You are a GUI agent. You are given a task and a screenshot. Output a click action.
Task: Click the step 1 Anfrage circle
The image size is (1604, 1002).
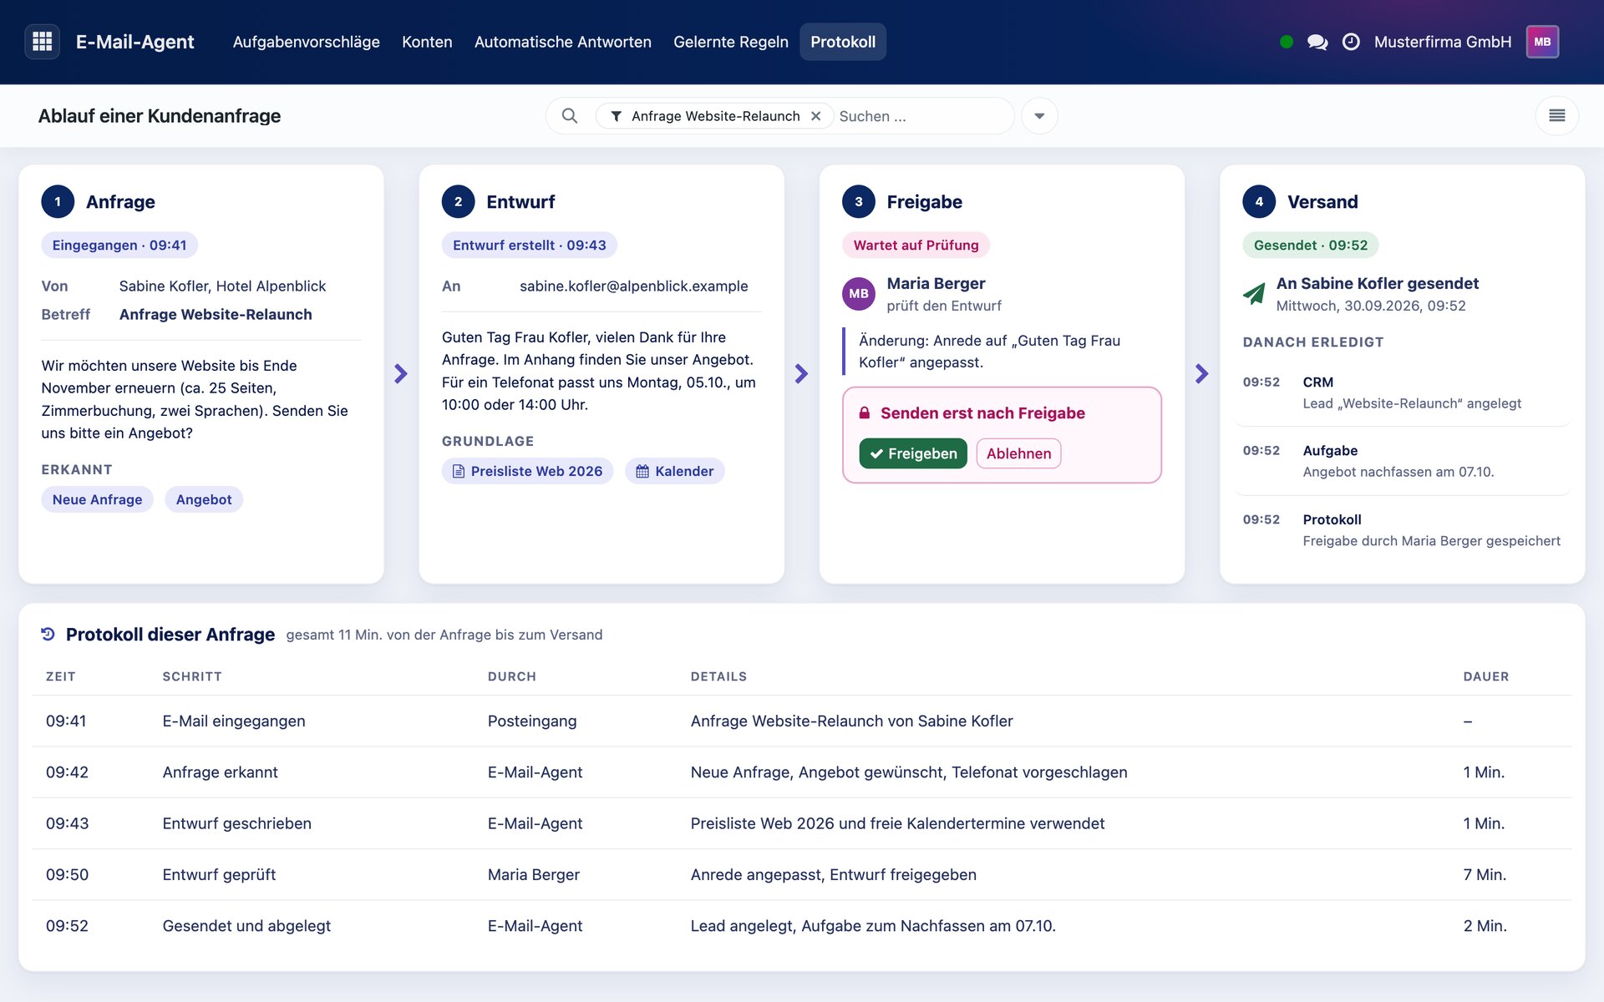58,202
